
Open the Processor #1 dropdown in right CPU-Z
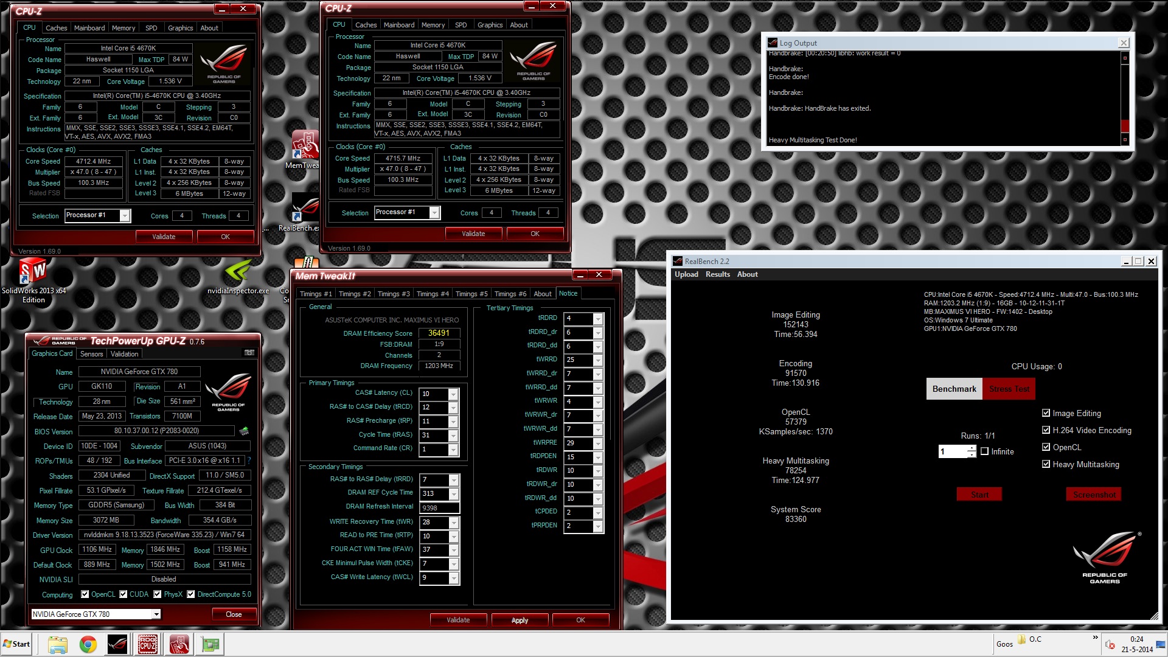pos(434,213)
